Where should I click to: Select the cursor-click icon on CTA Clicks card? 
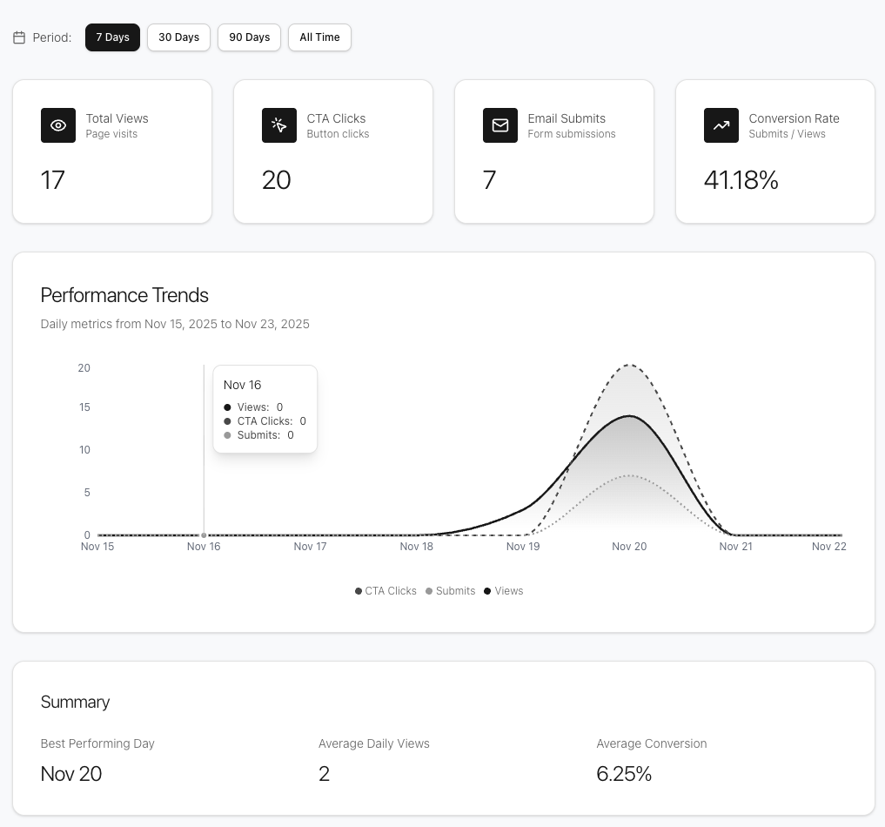click(x=278, y=125)
